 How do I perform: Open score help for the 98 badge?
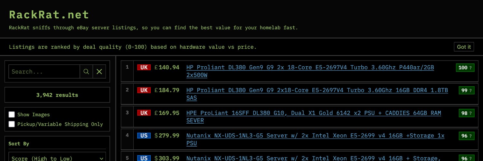[470, 113]
